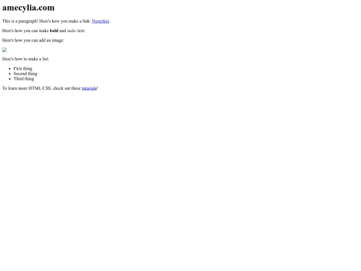Click 'Here's how you can add an image:' line
The image size is (361, 271).
tap(33, 40)
